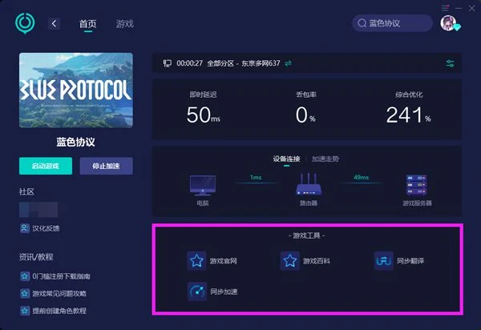Click the 路由器 router icon
The width and height of the screenshot is (481, 330).
pyautogui.click(x=309, y=184)
